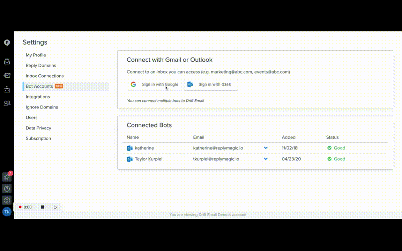Open Data Privacy settings

(x=38, y=128)
